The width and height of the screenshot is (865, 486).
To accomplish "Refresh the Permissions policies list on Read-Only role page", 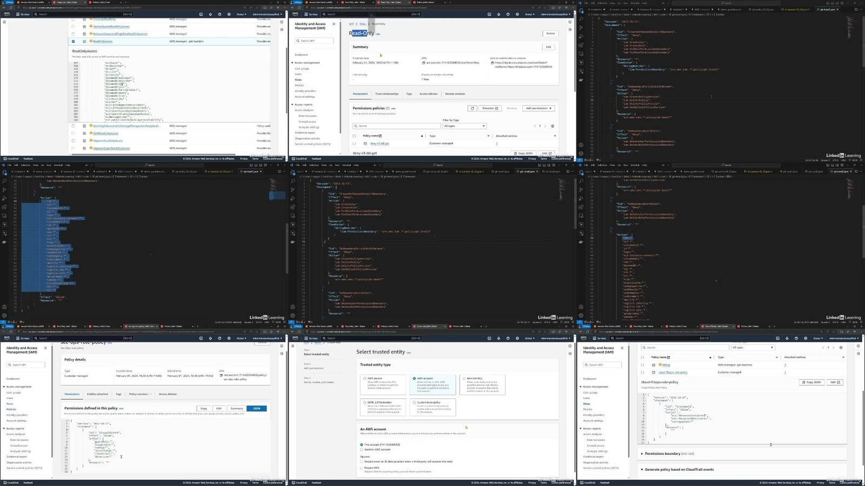I will [x=472, y=108].
